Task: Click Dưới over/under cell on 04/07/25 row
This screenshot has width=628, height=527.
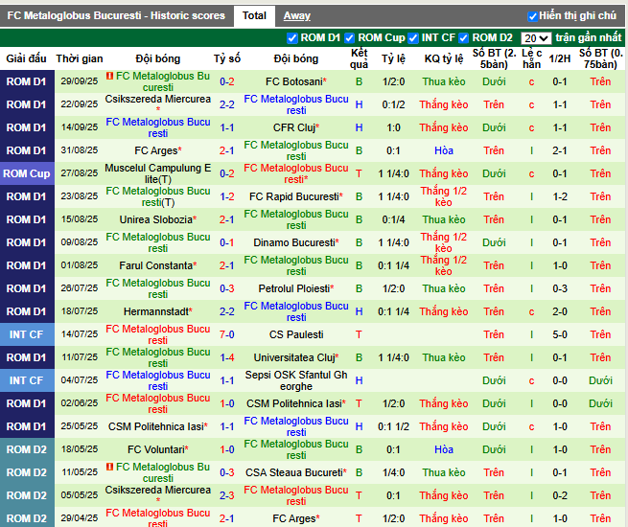Action: [494, 380]
